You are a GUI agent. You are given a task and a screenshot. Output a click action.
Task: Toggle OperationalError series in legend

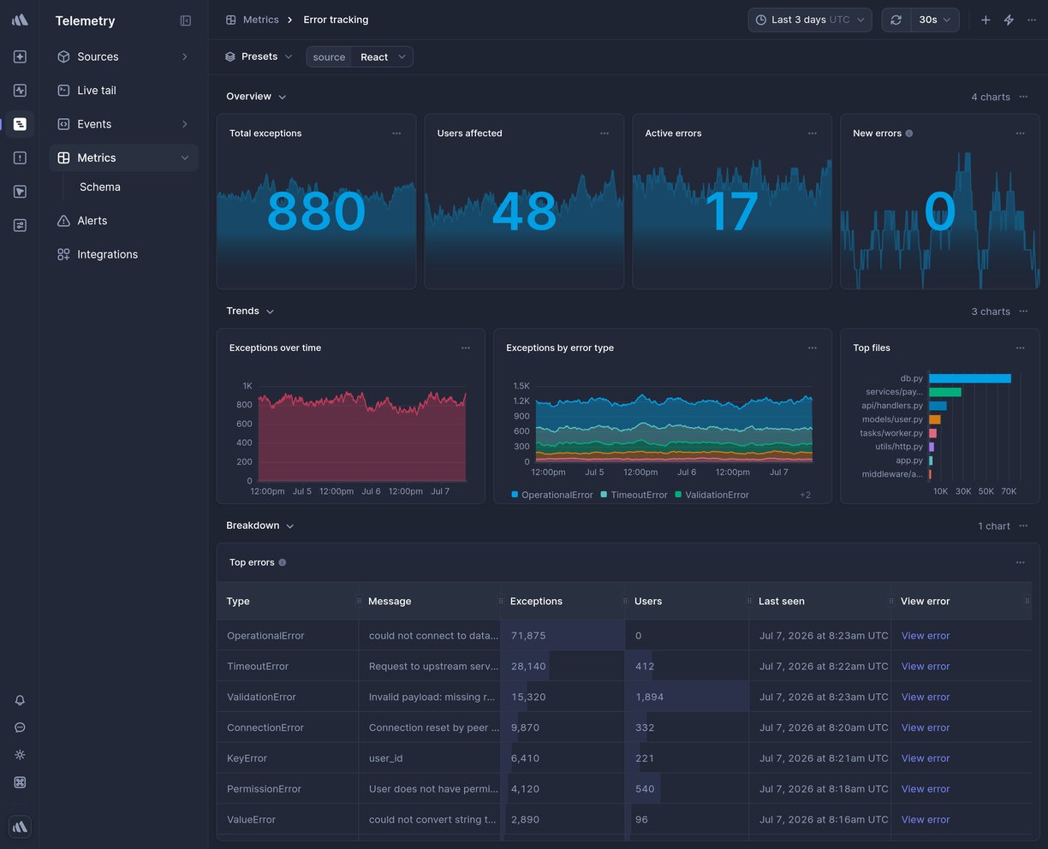coord(552,495)
